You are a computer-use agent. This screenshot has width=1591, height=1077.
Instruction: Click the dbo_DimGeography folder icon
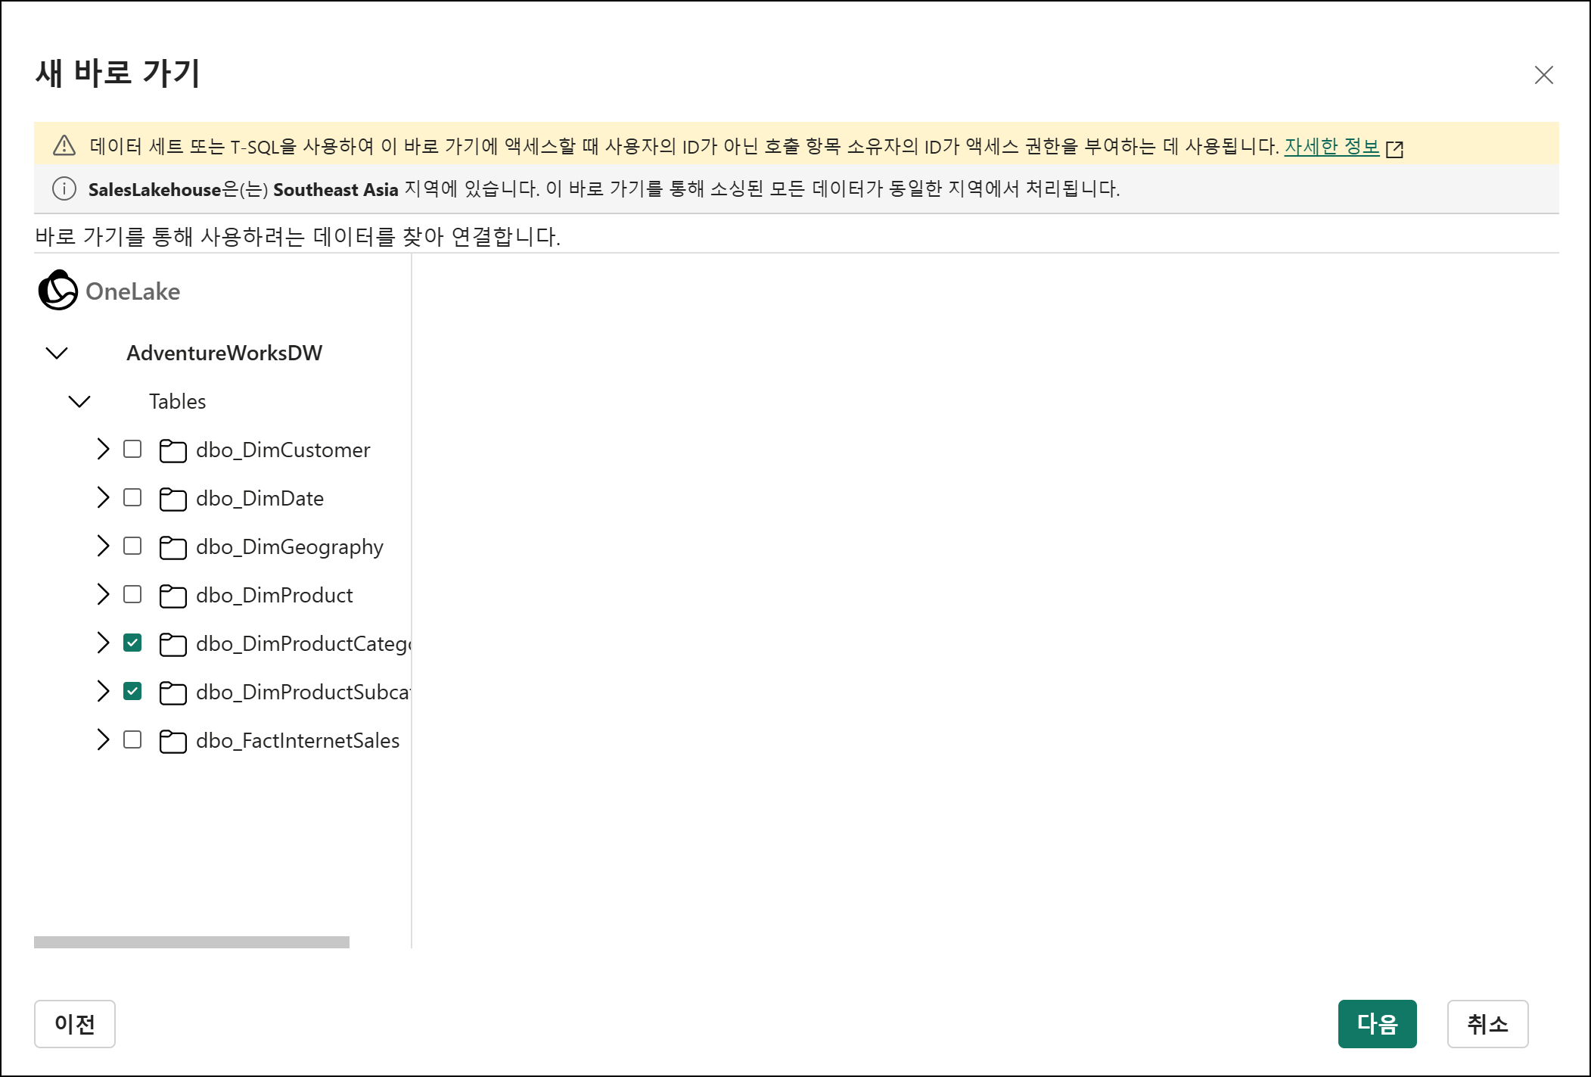click(x=172, y=547)
